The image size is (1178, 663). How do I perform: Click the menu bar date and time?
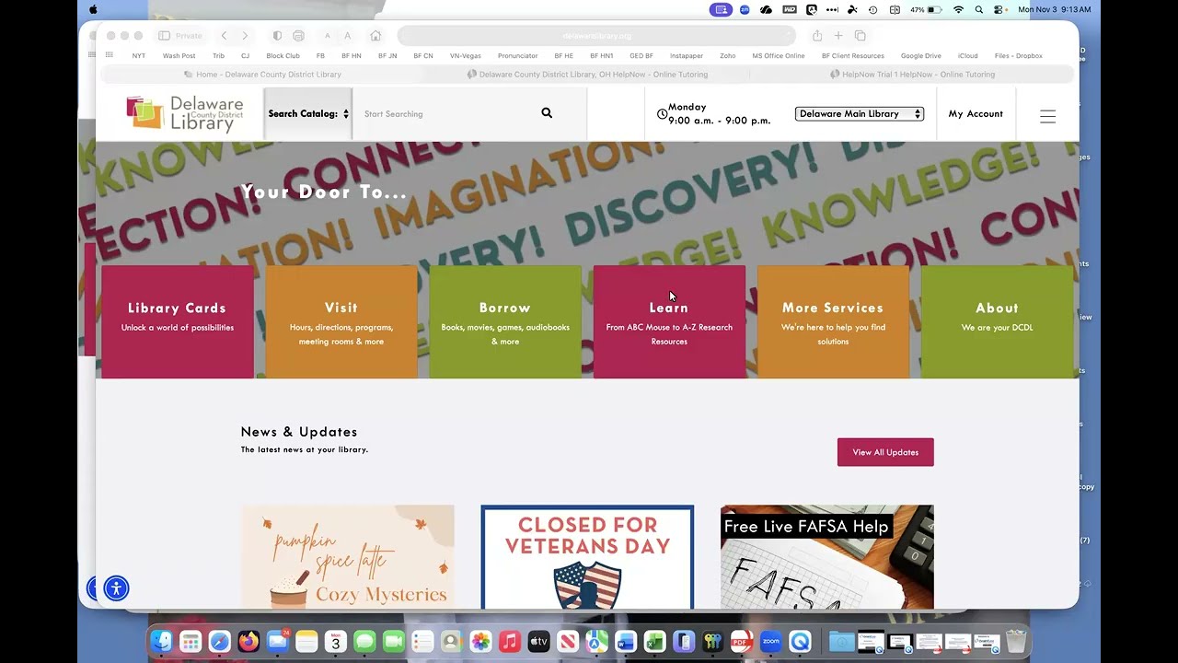click(1054, 9)
